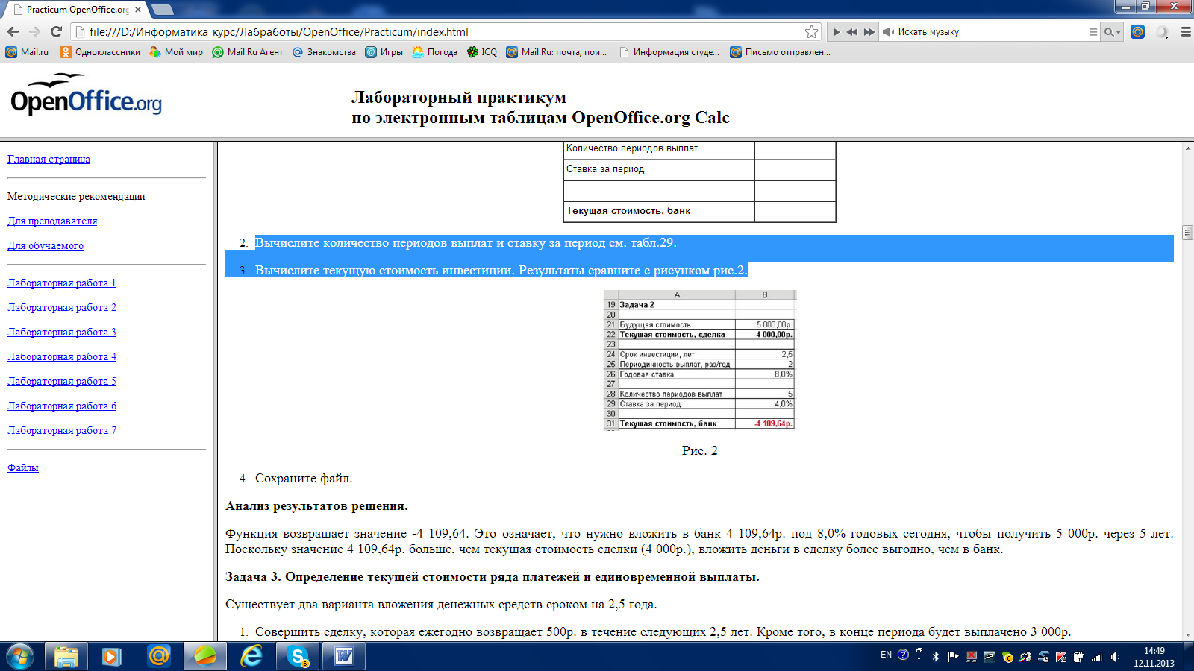Click the music player play button

837,32
